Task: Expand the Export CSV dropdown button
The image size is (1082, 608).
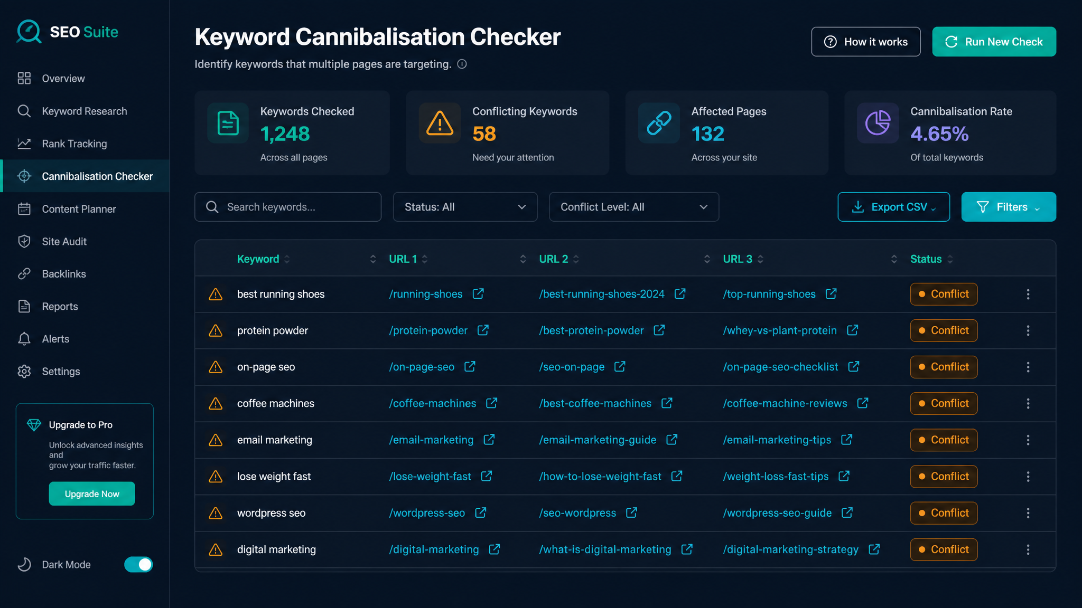Action: [x=893, y=207]
